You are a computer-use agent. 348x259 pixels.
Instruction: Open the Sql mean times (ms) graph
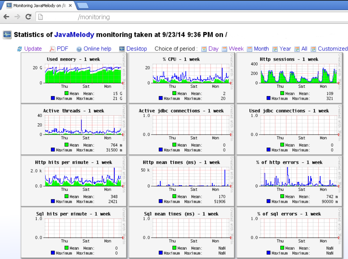[181, 233]
